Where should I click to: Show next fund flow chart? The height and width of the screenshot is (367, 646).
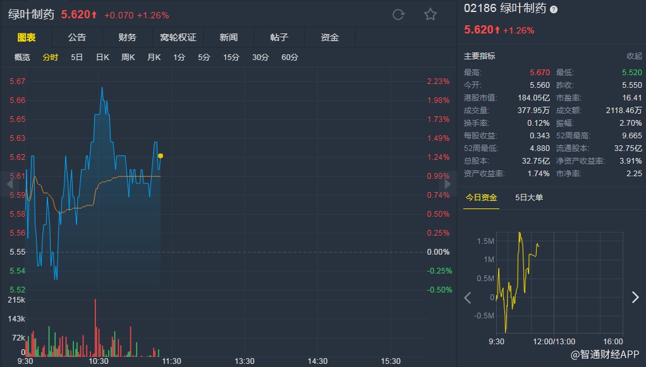[x=635, y=298]
